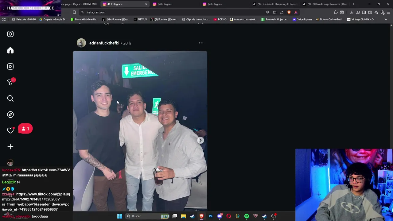Switch to Cristian El Chaparro TikTok tab
Screen dimensions: 393x221
click(x=275, y=4)
